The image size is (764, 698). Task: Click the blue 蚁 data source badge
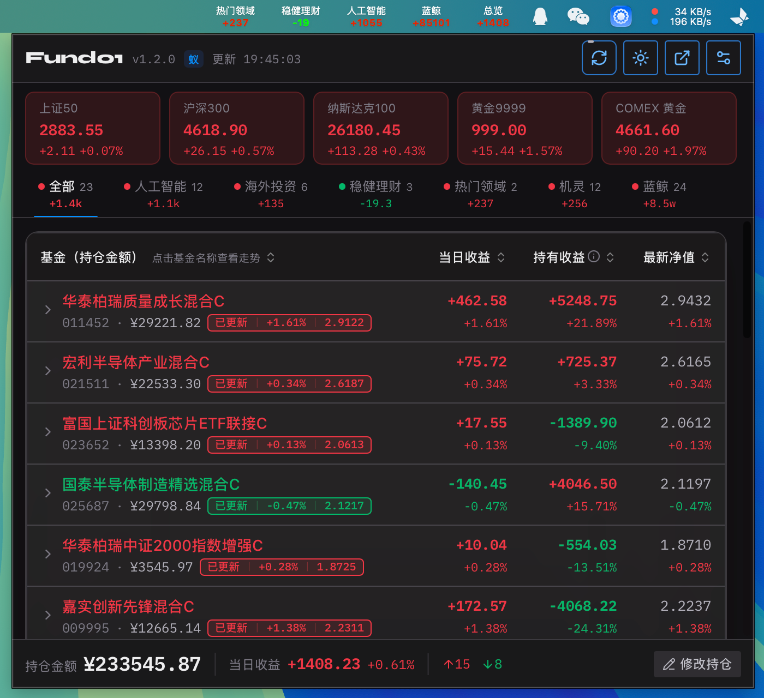click(194, 59)
